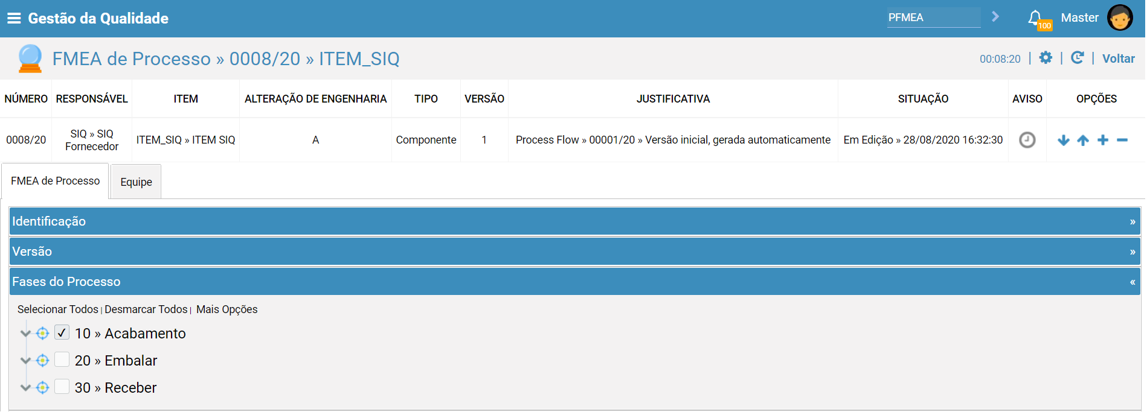
Task: Expand chevron of 10 » Acabamento
Action: [x=25, y=333]
